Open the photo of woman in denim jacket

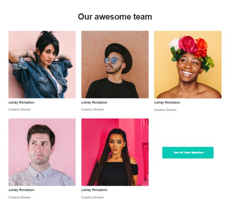click(x=42, y=64)
